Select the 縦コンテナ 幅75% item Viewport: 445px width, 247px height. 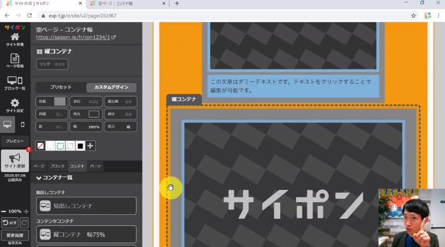click(x=87, y=234)
